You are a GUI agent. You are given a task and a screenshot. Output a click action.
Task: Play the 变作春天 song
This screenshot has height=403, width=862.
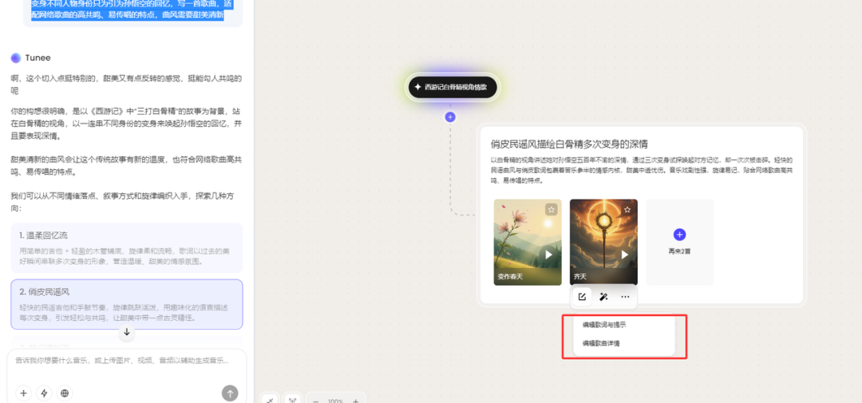[548, 255]
